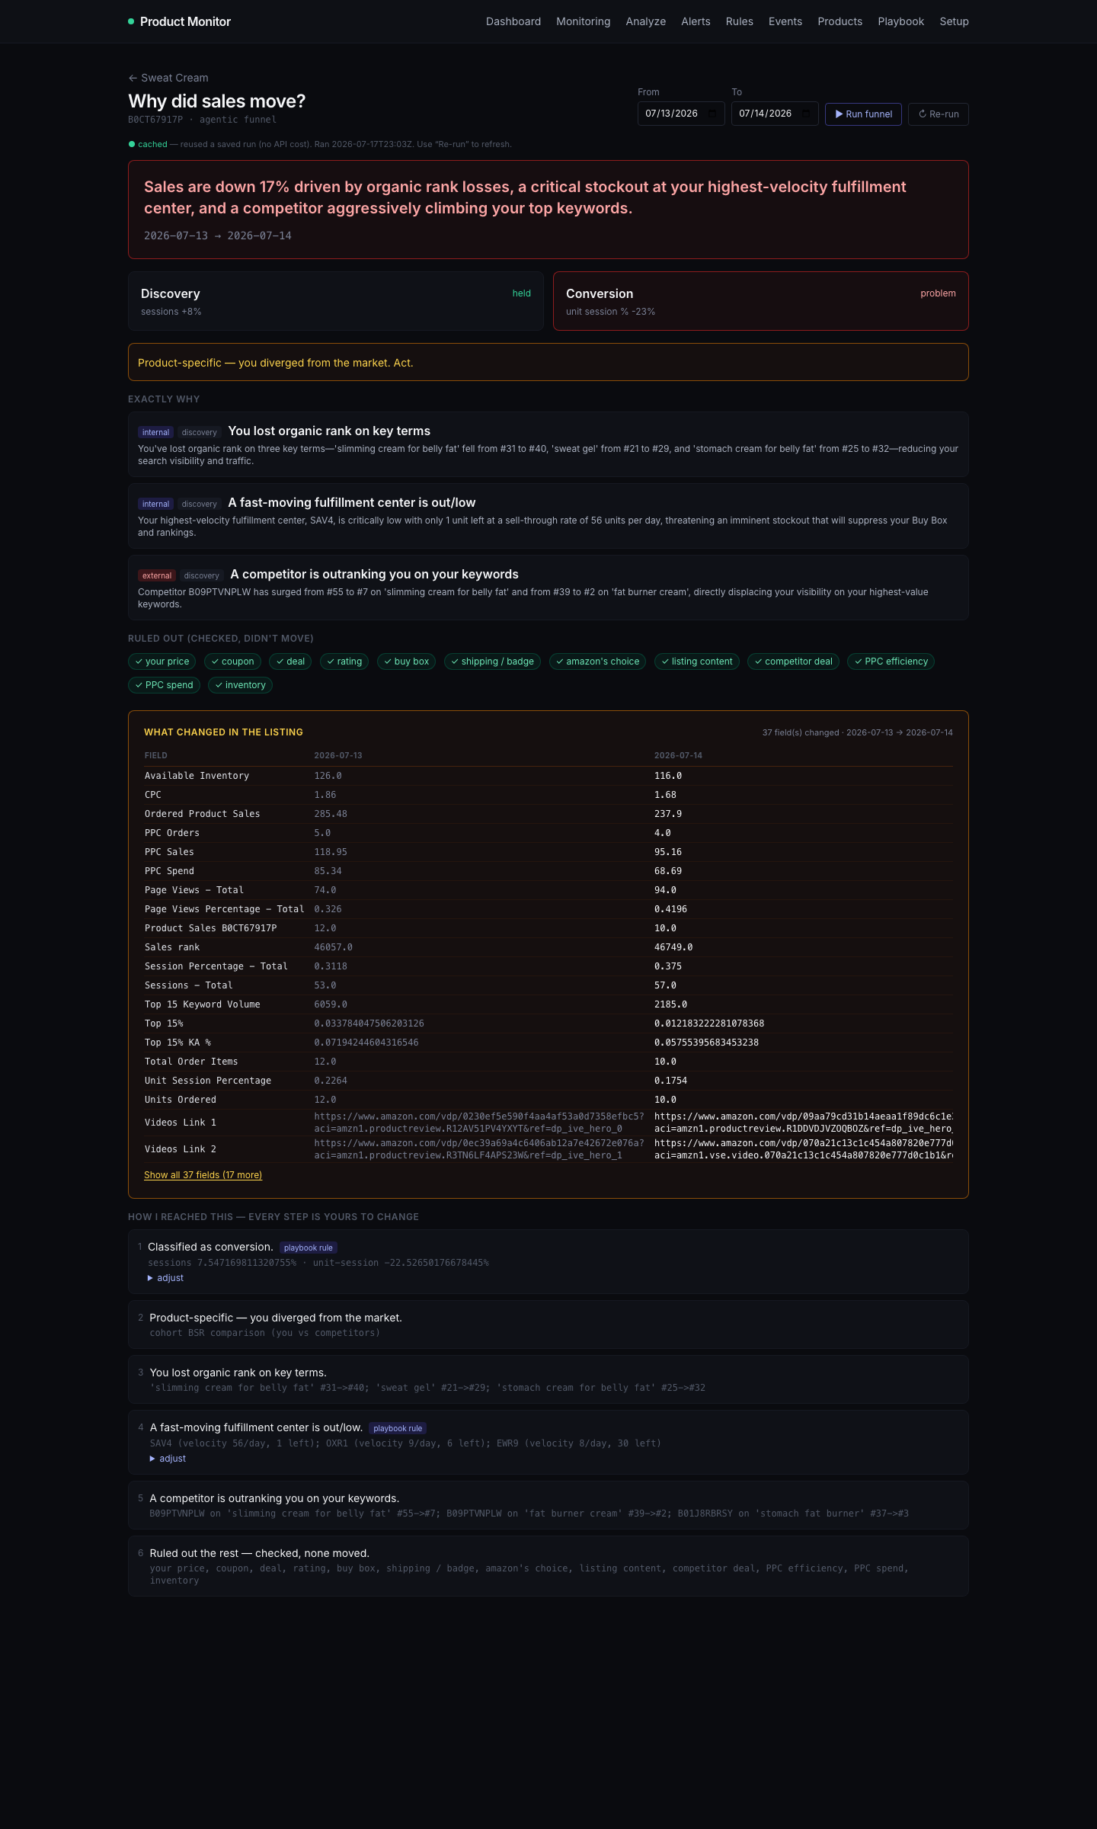
Task: Show all 37 fields link
Action: (x=203, y=1175)
